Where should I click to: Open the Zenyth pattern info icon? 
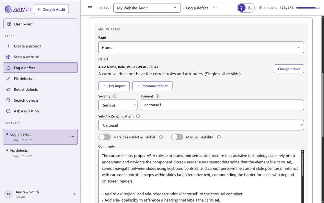tap(138, 116)
